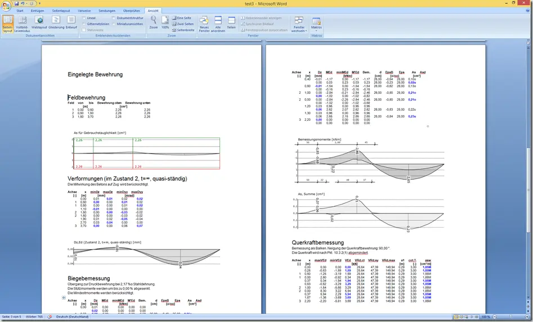Click the vertical scrollbar thumb

528,191
